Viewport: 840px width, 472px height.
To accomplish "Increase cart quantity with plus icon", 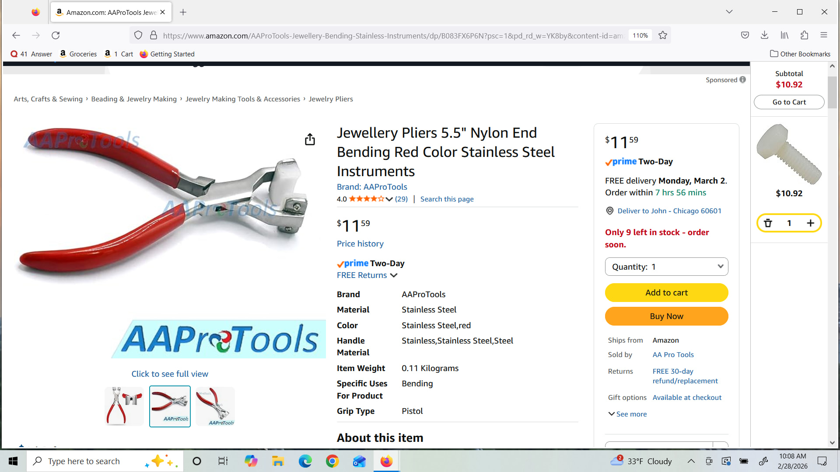I will tap(810, 223).
